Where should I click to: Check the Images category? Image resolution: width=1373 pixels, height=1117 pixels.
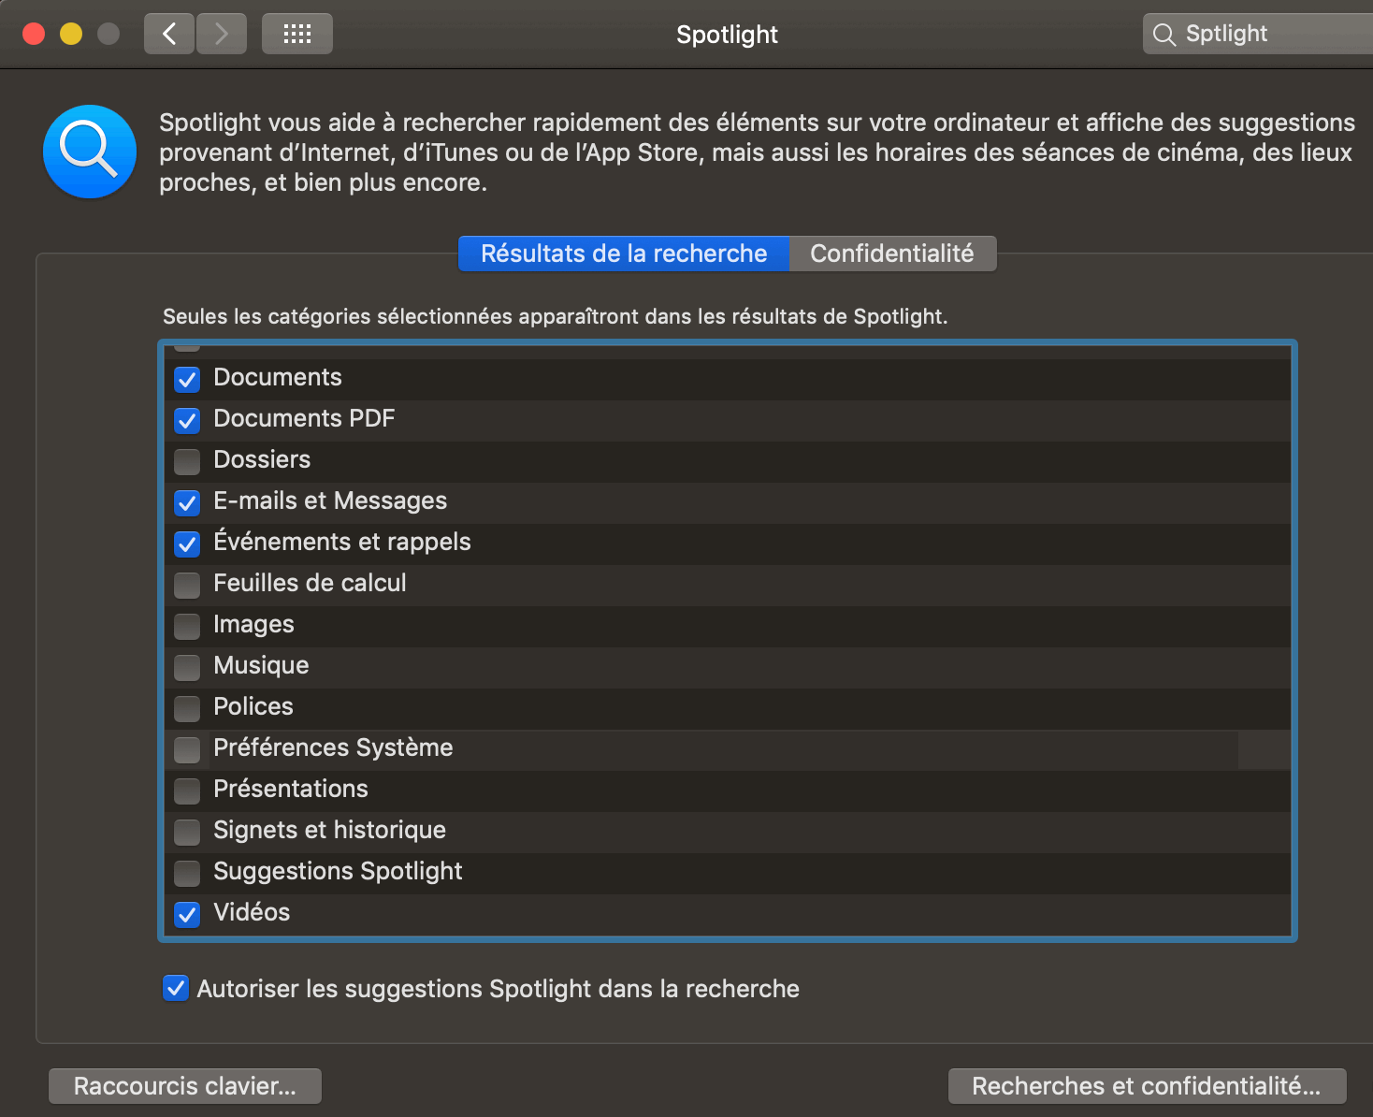pos(187,626)
